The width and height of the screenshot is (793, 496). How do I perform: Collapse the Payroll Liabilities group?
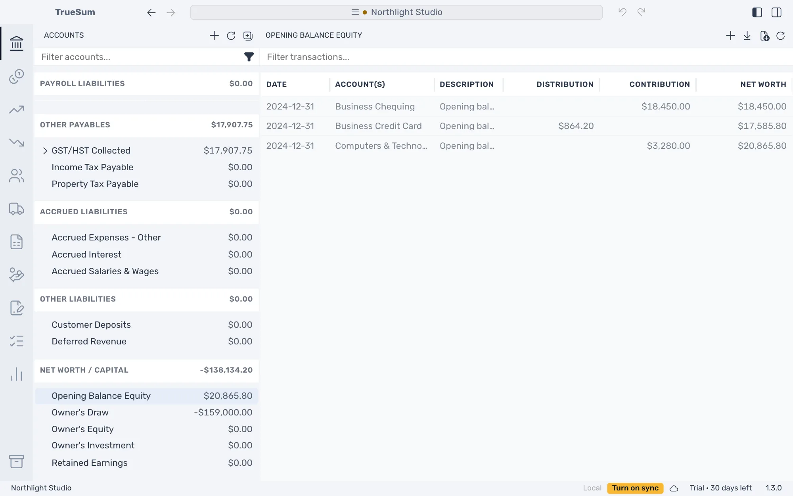click(x=146, y=84)
